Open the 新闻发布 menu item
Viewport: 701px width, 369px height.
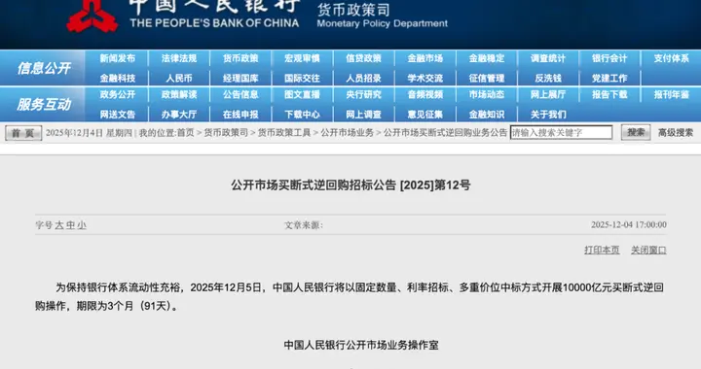[118, 58]
